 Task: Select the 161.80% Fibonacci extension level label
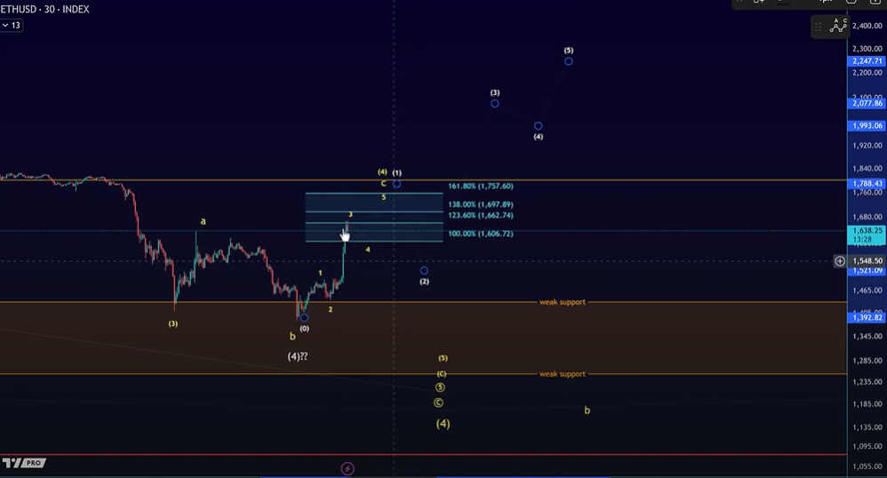click(x=480, y=187)
